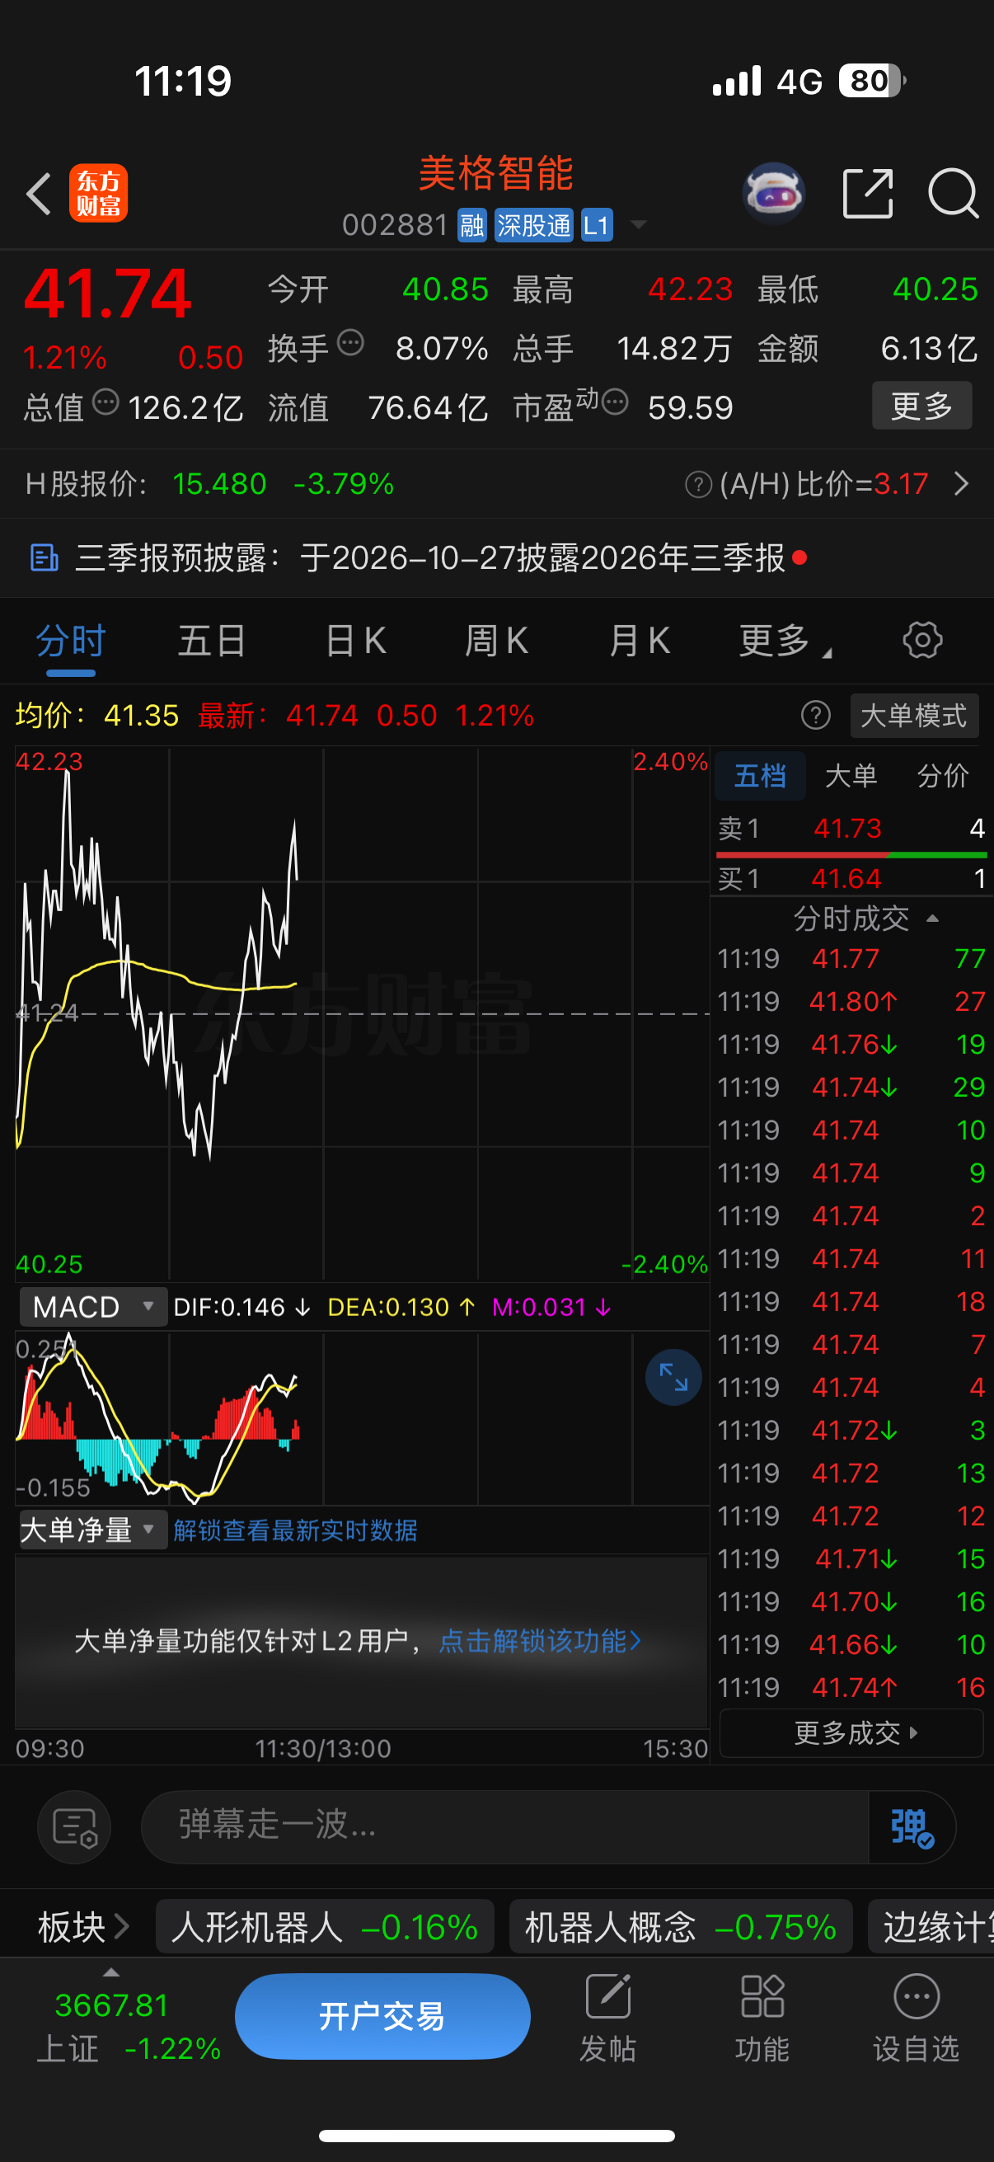Expand the 板块 sector list
Viewport: 994px width, 2162px height.
[84, 1927]
